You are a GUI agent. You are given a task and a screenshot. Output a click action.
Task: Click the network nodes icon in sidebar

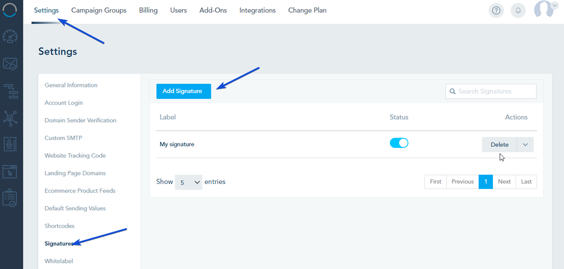[x=10, y=117]
